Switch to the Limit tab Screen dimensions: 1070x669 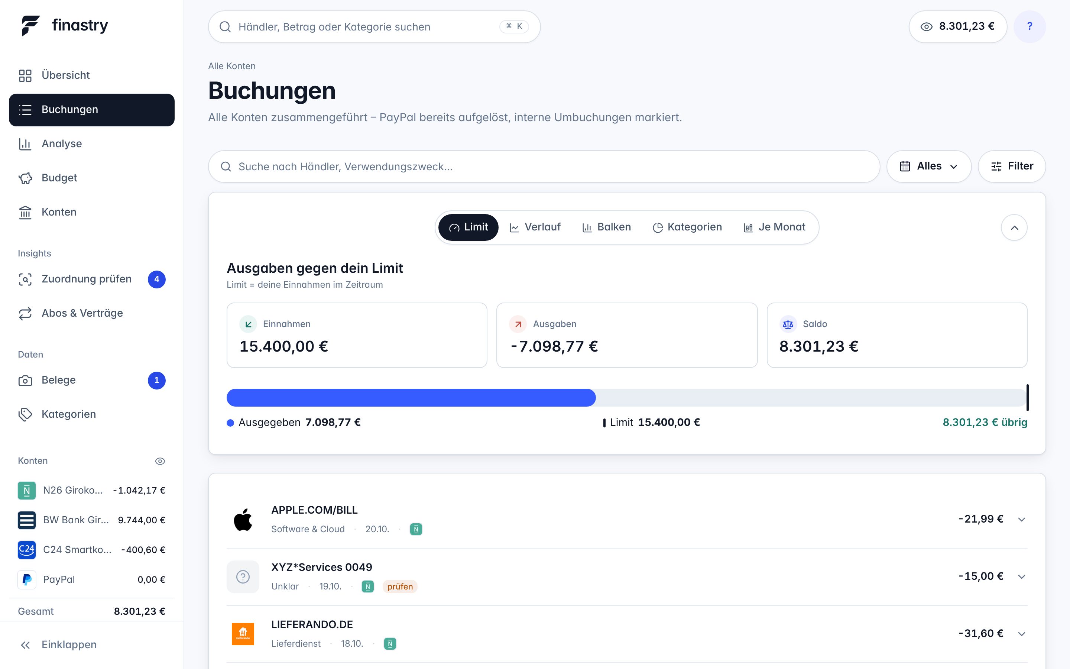[x=468, y=227]
